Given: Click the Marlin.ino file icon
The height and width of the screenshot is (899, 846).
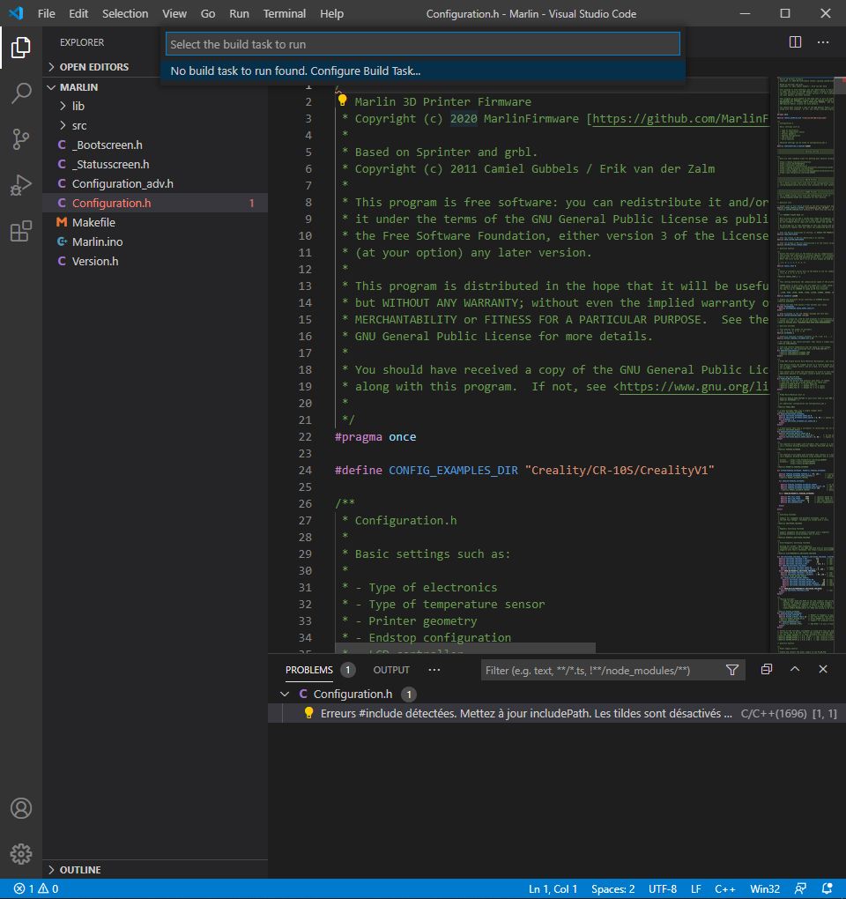Looking at the screenshot, I should [x=62, y=241].
